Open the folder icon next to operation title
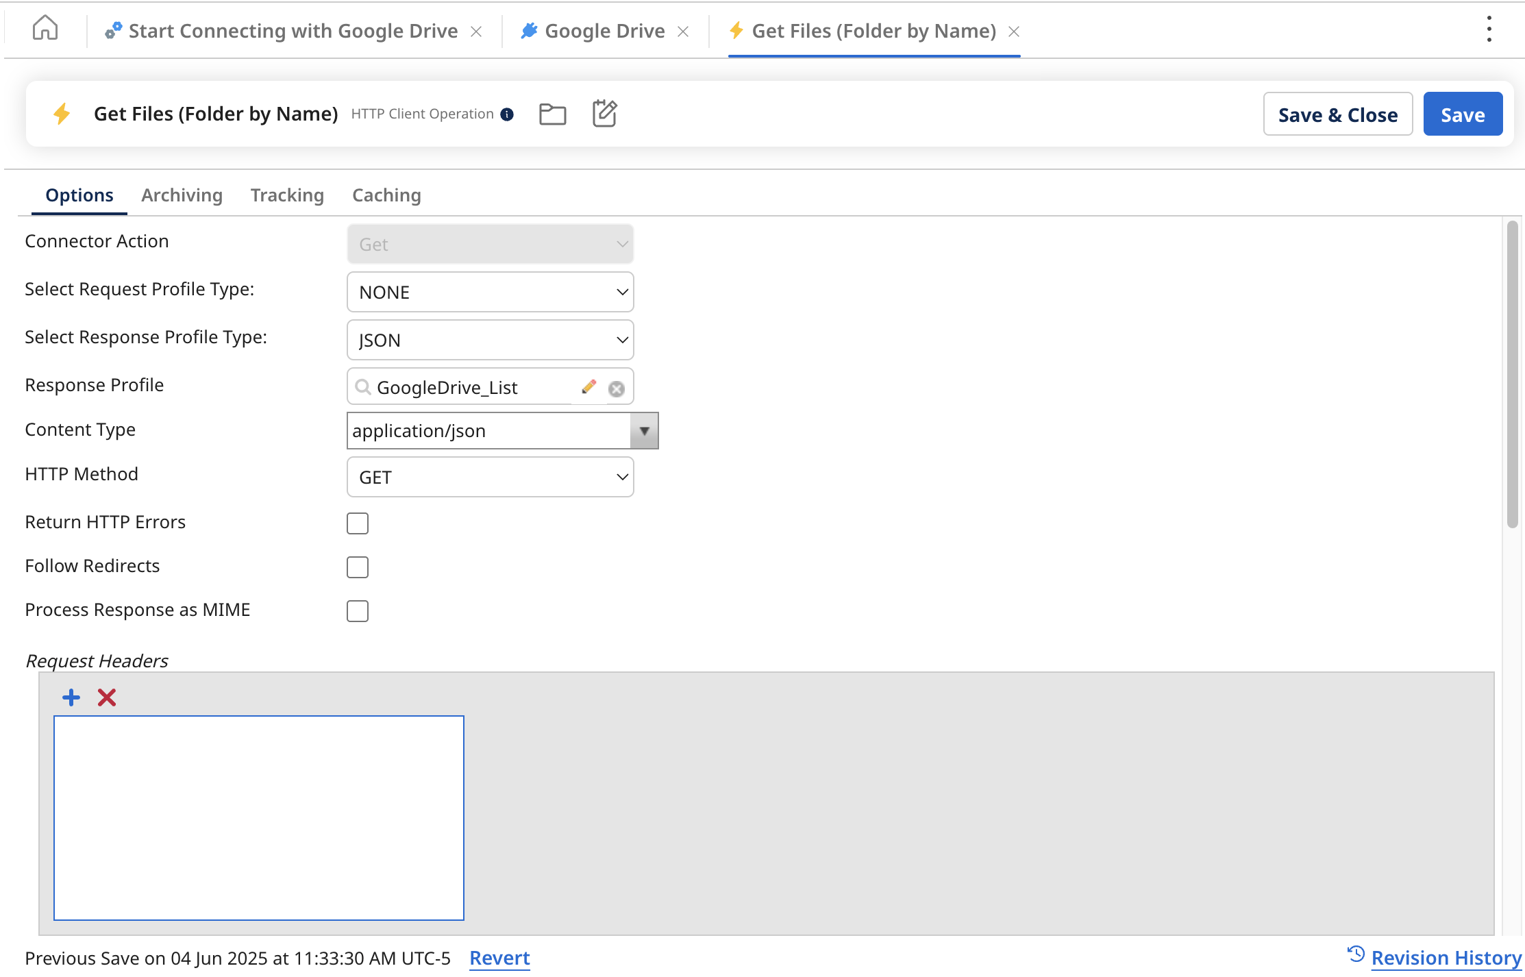 (552, 114)
